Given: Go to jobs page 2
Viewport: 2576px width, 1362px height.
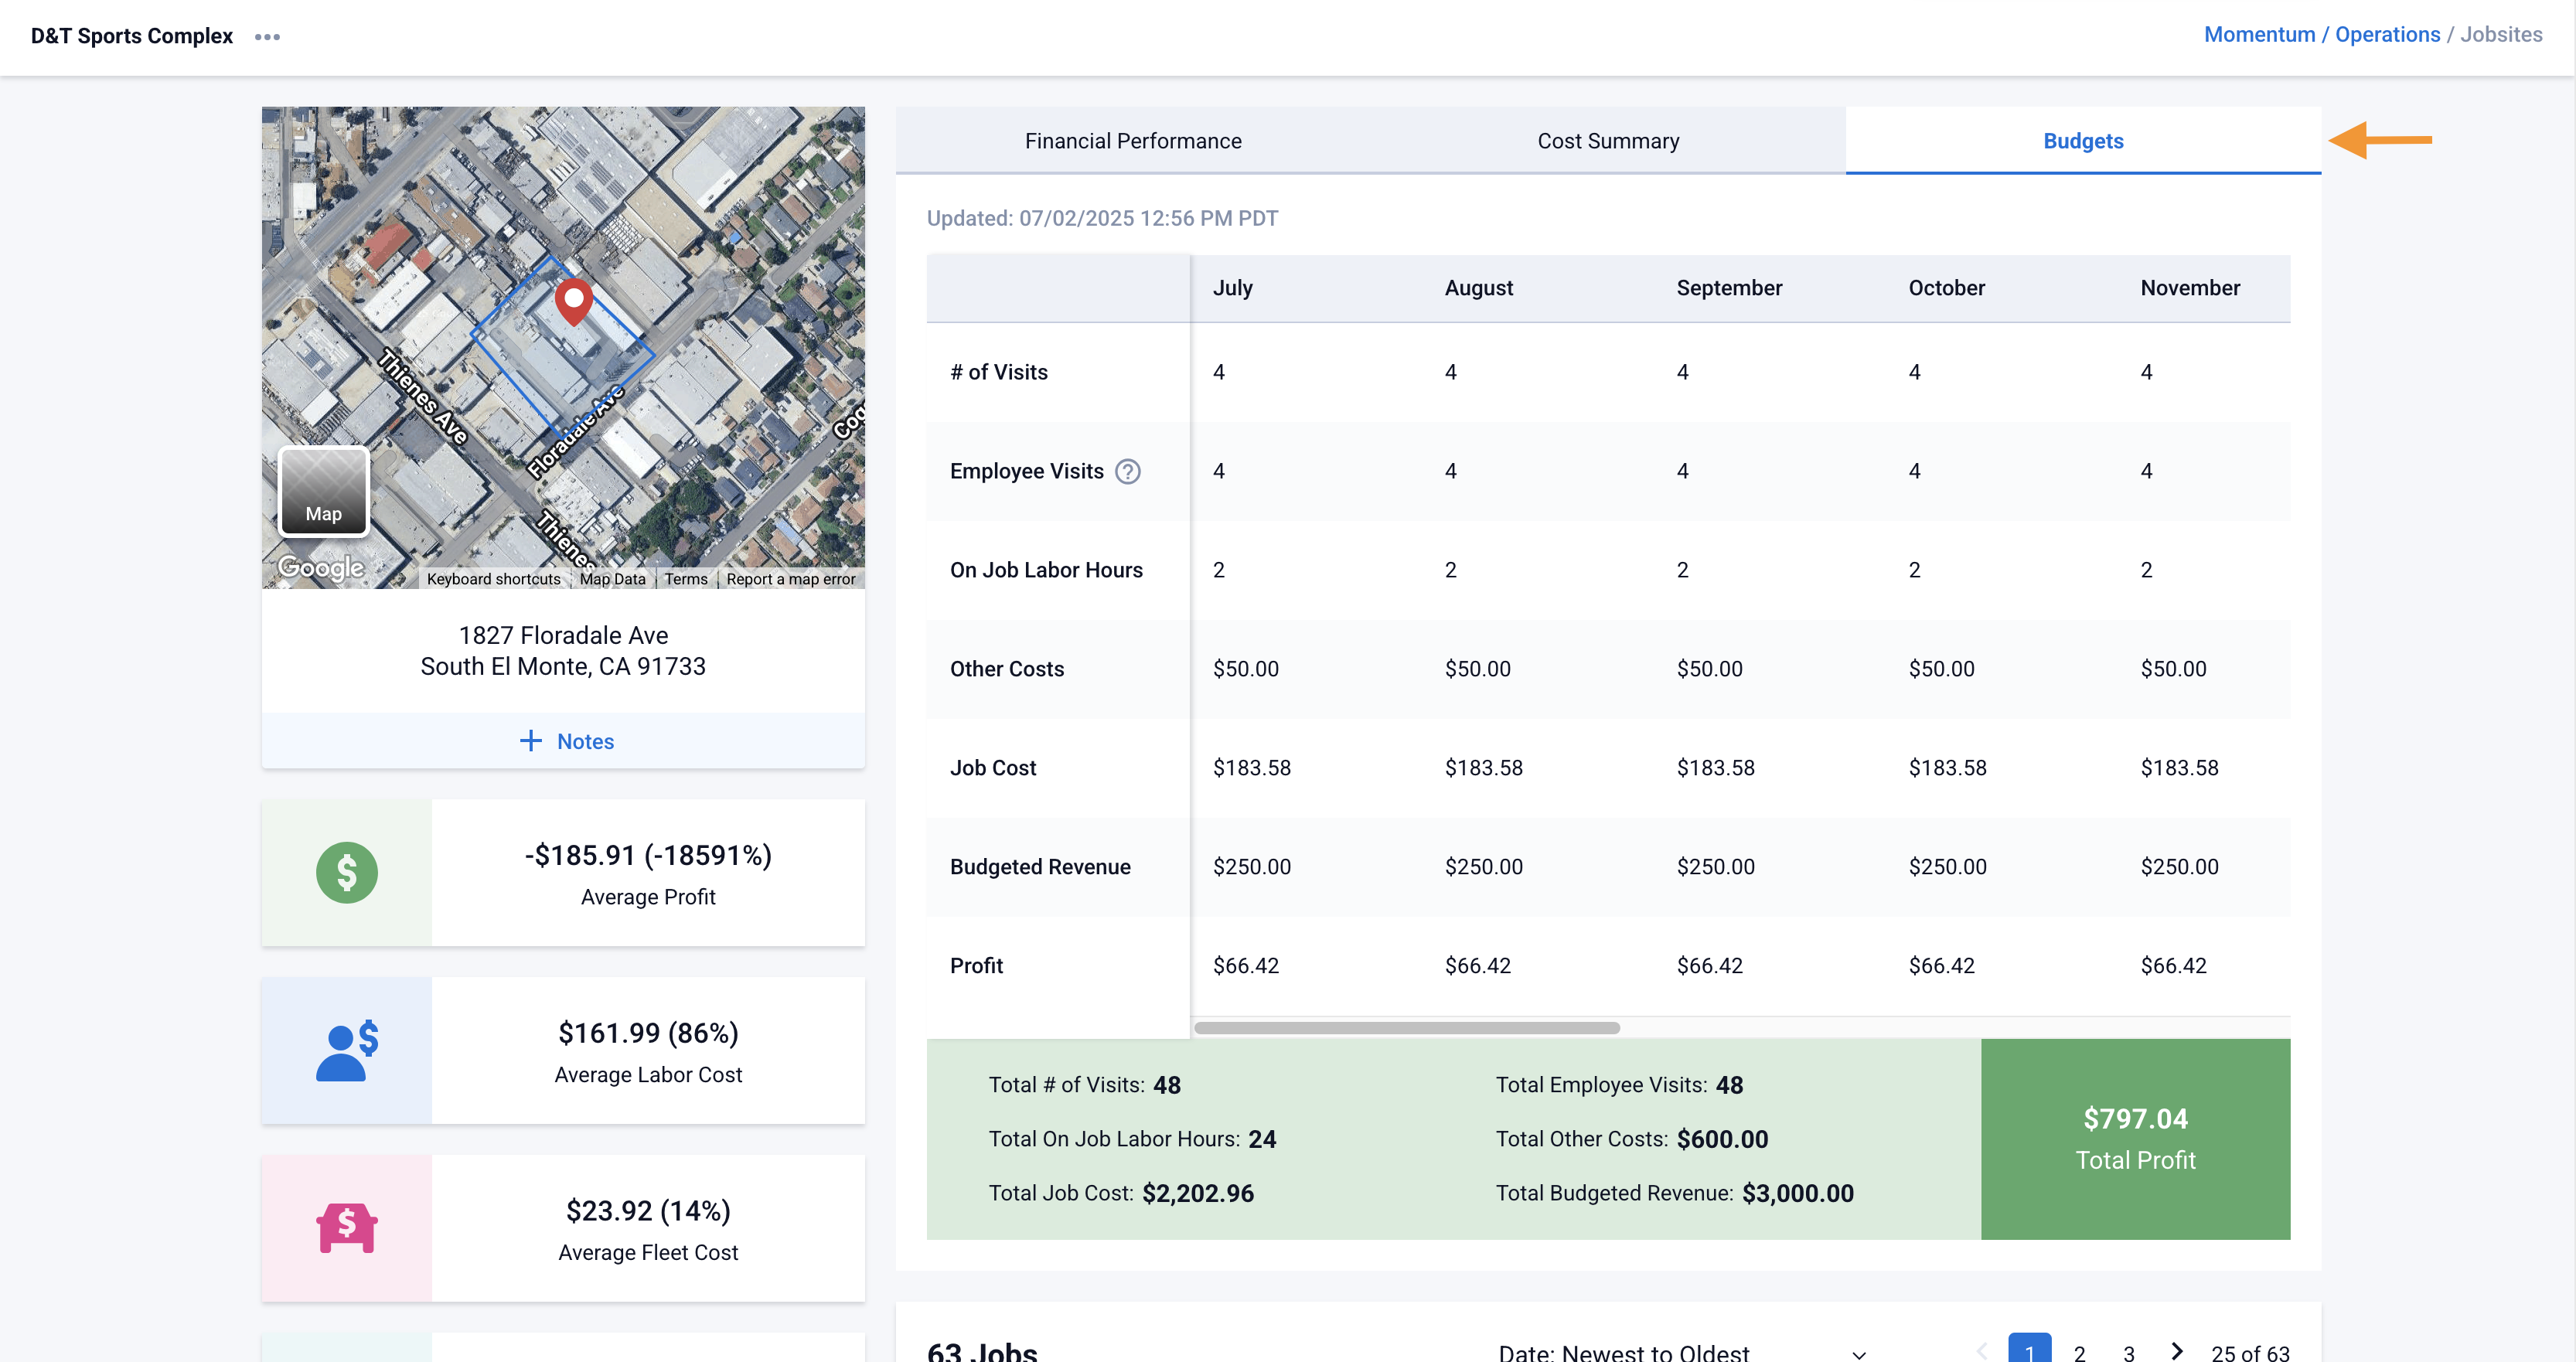Looking at the screenshot, I should point(2080,1352).
